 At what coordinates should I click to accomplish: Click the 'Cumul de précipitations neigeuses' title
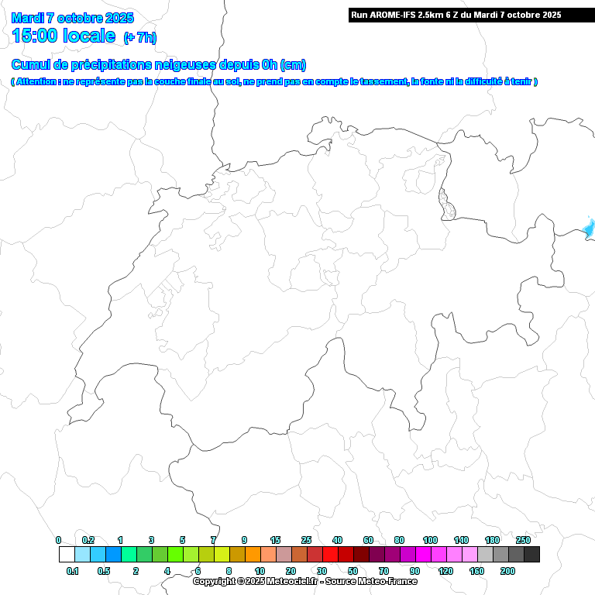pyautogui.click(x=159, y=64)
